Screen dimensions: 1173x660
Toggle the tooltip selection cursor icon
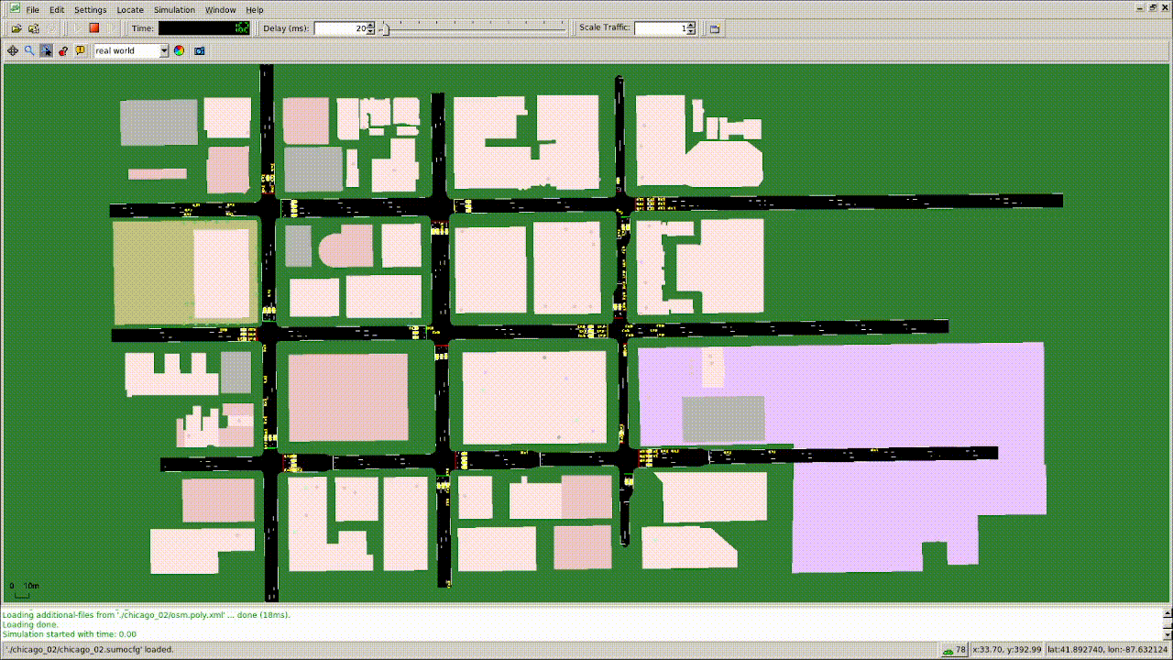pos(46,51)
